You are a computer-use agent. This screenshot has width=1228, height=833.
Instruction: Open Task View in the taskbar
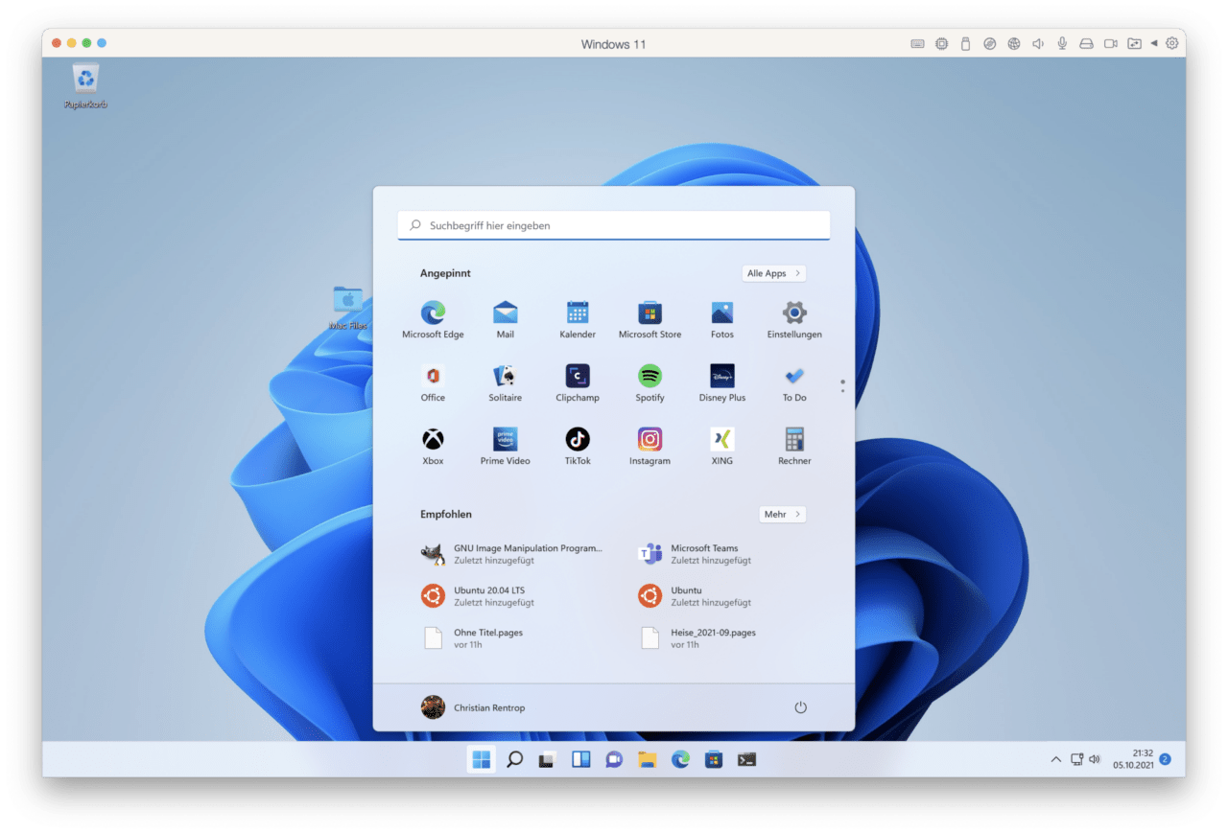tap(547, 759)
